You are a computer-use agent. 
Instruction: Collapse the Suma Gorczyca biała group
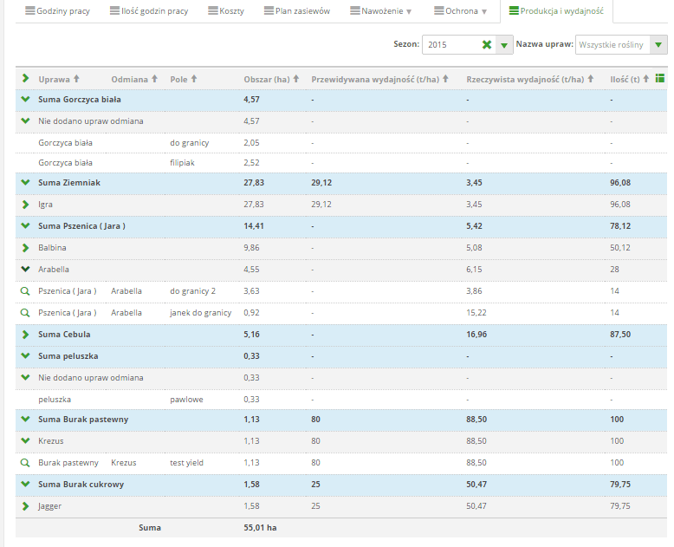[25, 100]
